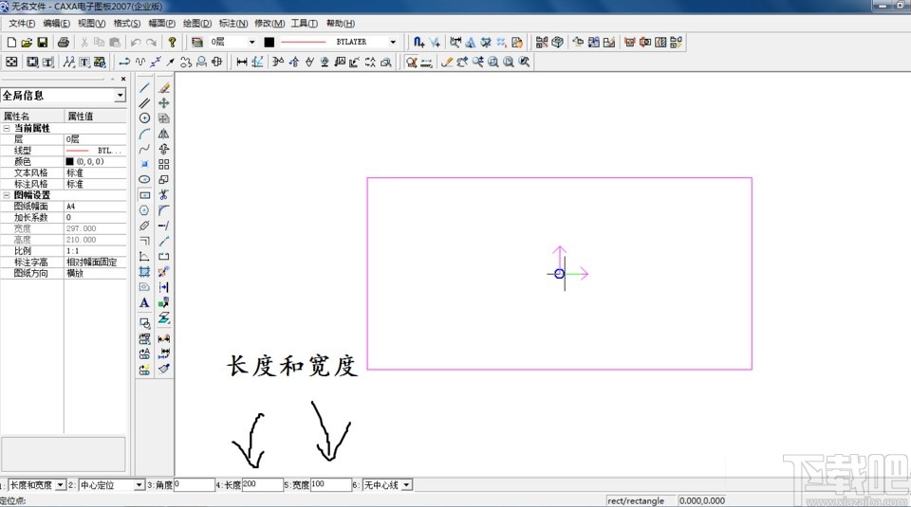Click the color property swatch (0,0,0)

pos(69,161)
